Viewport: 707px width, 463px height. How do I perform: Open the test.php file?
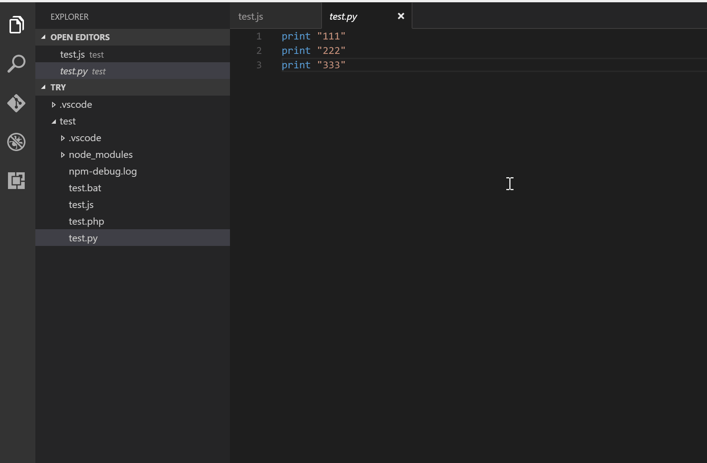point(86,221)
